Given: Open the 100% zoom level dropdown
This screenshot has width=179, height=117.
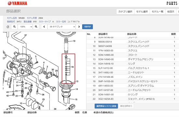Looking at the screenshot, I should point(25,27).
